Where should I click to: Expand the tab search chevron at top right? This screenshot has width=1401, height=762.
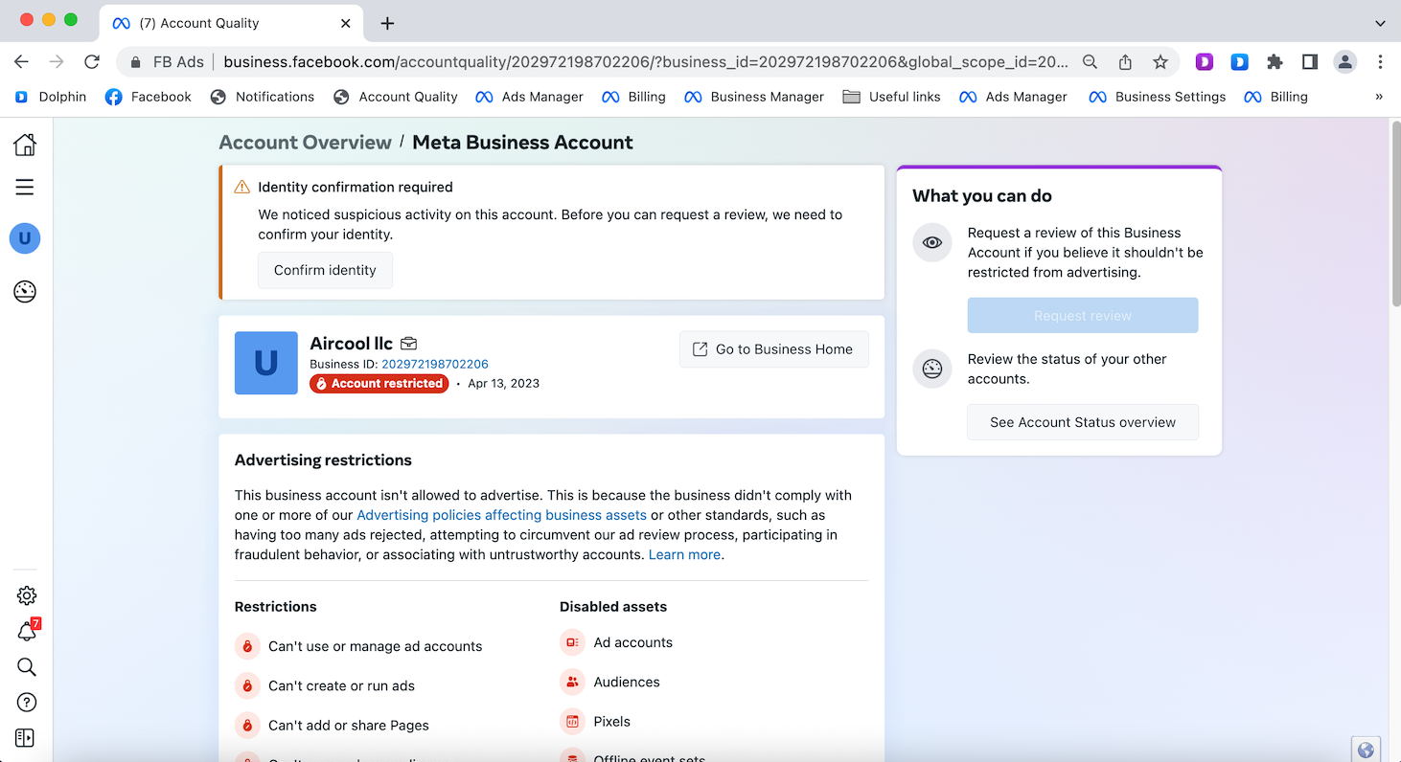[x=1380, y=23]
